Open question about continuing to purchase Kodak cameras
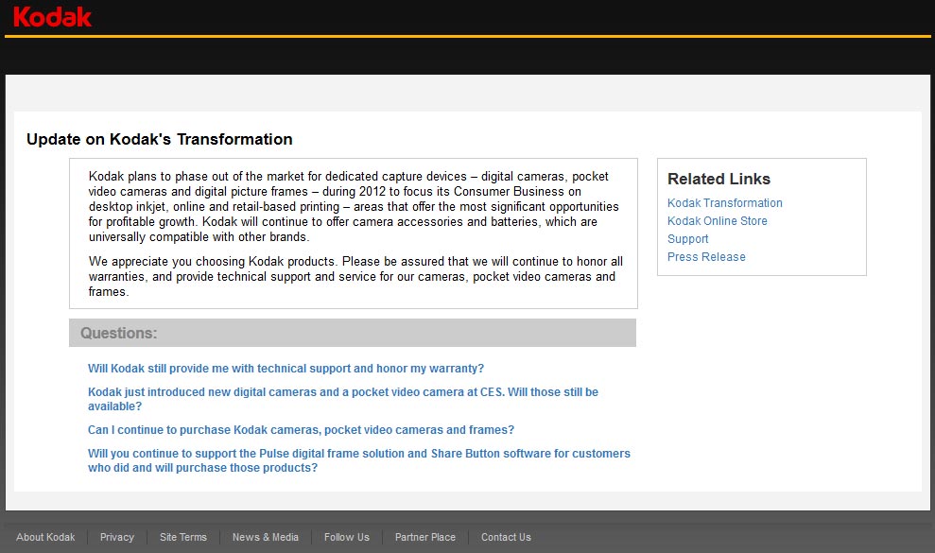 click(x=301, y=429)
